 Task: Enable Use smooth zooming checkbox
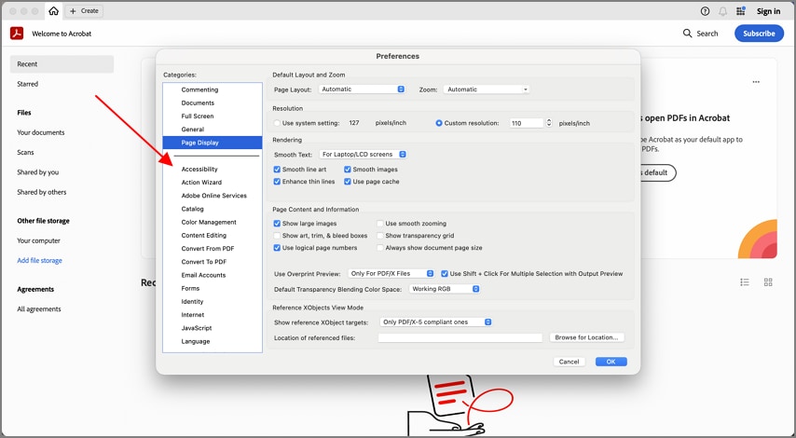click(x=379, y=224)
